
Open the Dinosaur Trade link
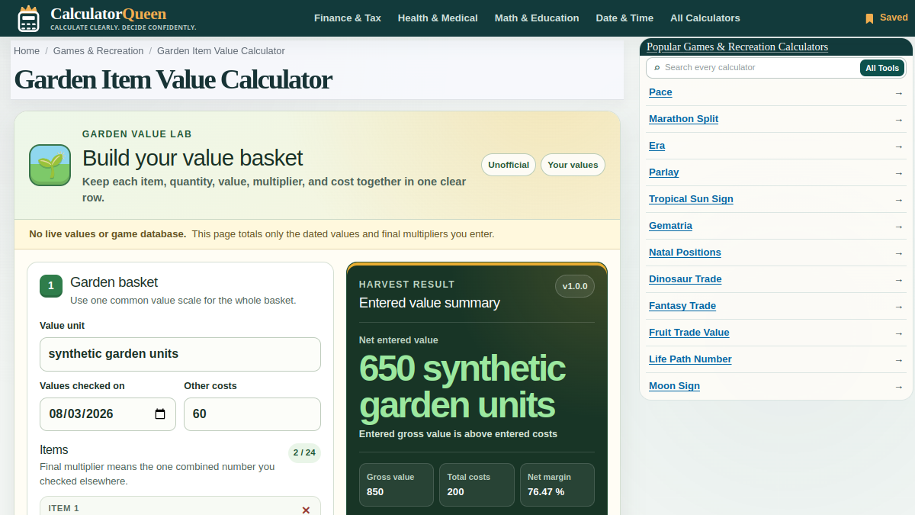click(x=685, y=279)
